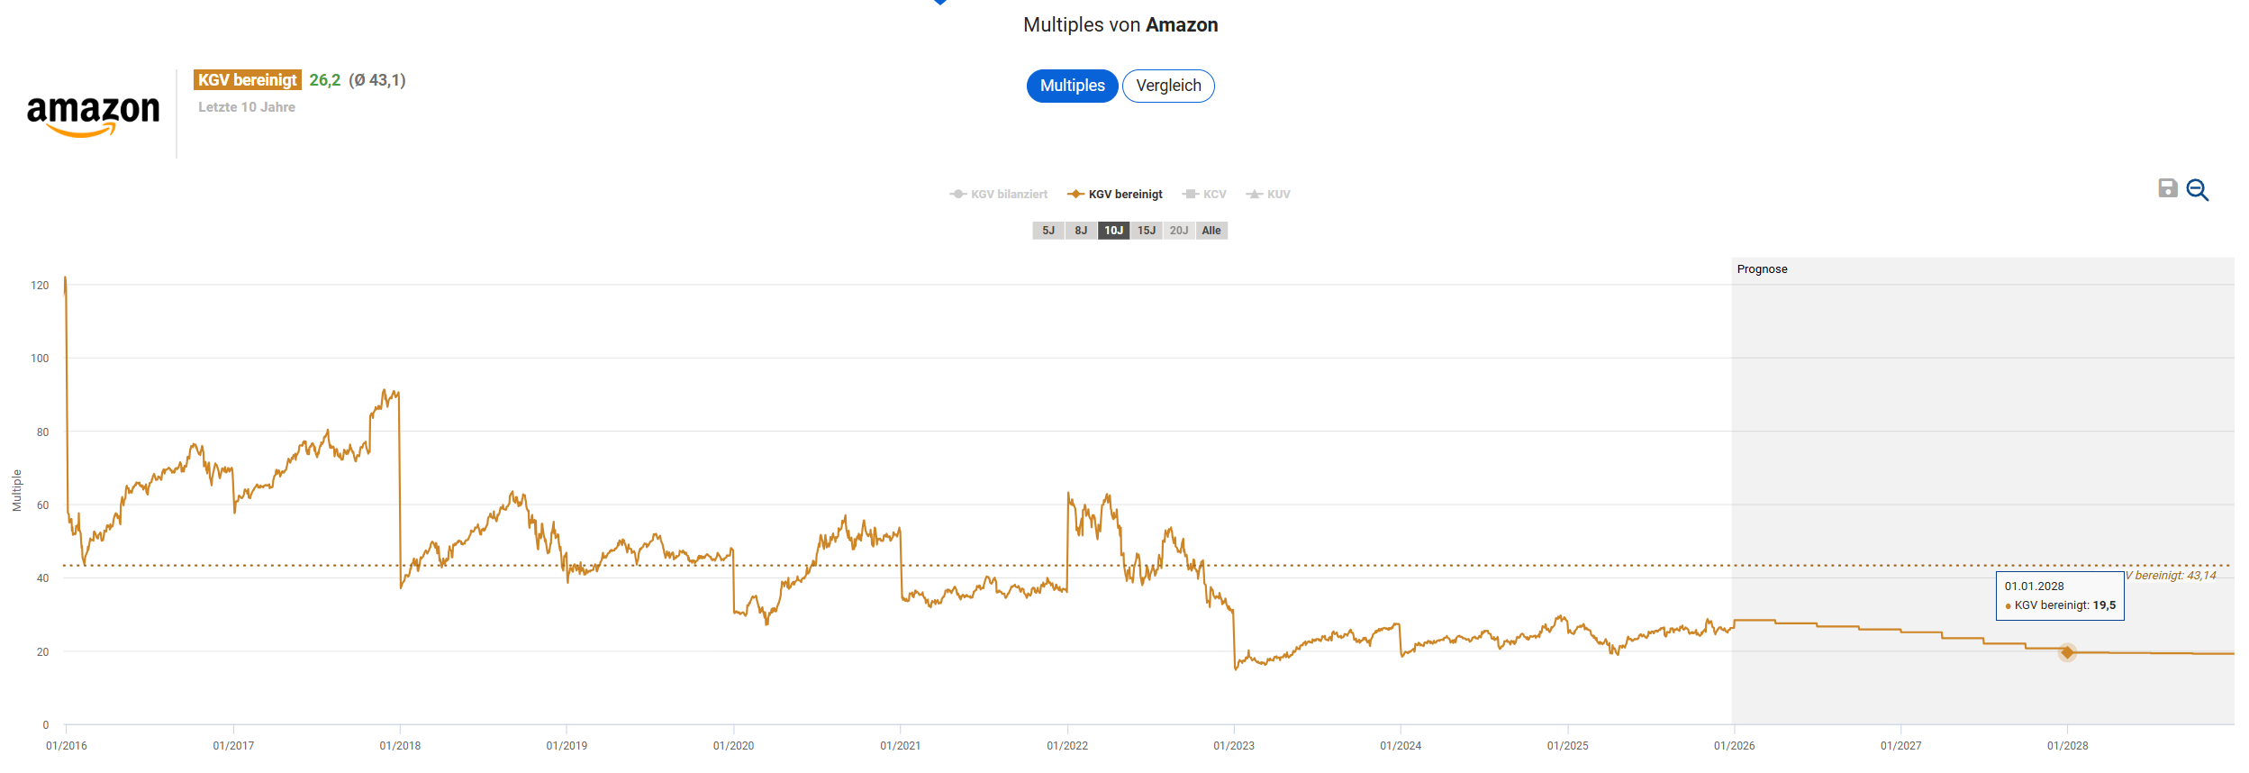Screen dimensions: 2249x773
Task: Click the KUV triangle legend icon
Action: pyautogui.click(x=1254, y=195)
